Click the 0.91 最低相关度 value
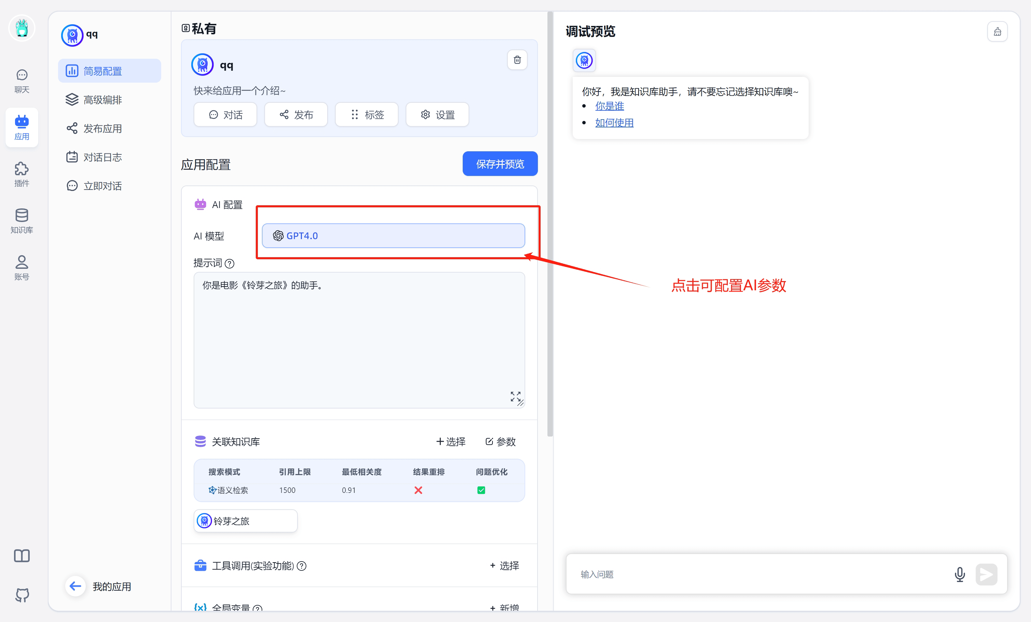Image resolution: width=1031 pixels, height=622 pixels. point(349,490)
